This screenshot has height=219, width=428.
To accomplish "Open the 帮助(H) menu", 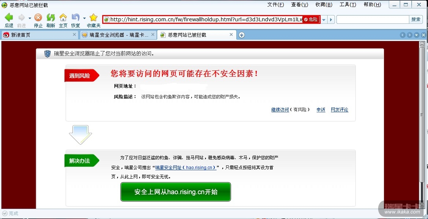I will (x=372, y=5).
